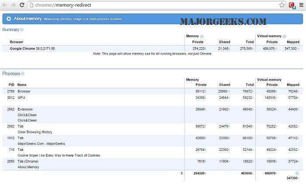
Task: Click the 406,976k virtual private summary value
Action: 270,49
